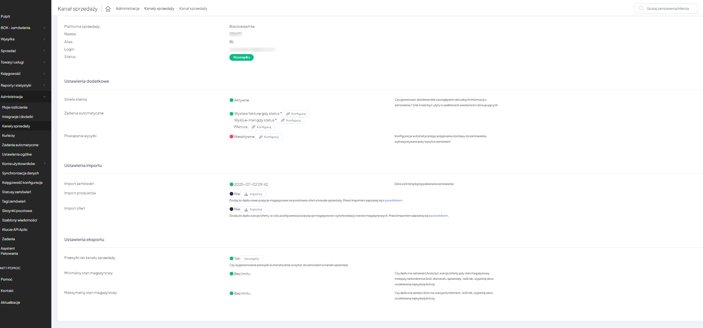703x328 pixels.
Task: Open Szczegóły for shipments export
Action: (x=252, y=259)
